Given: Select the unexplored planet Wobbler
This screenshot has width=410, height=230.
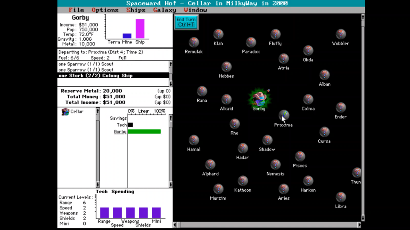Looking at the screenshot, I should [340, 34].
